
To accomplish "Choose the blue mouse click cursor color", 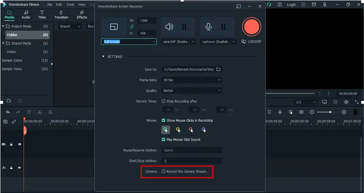I will (204, 130).
